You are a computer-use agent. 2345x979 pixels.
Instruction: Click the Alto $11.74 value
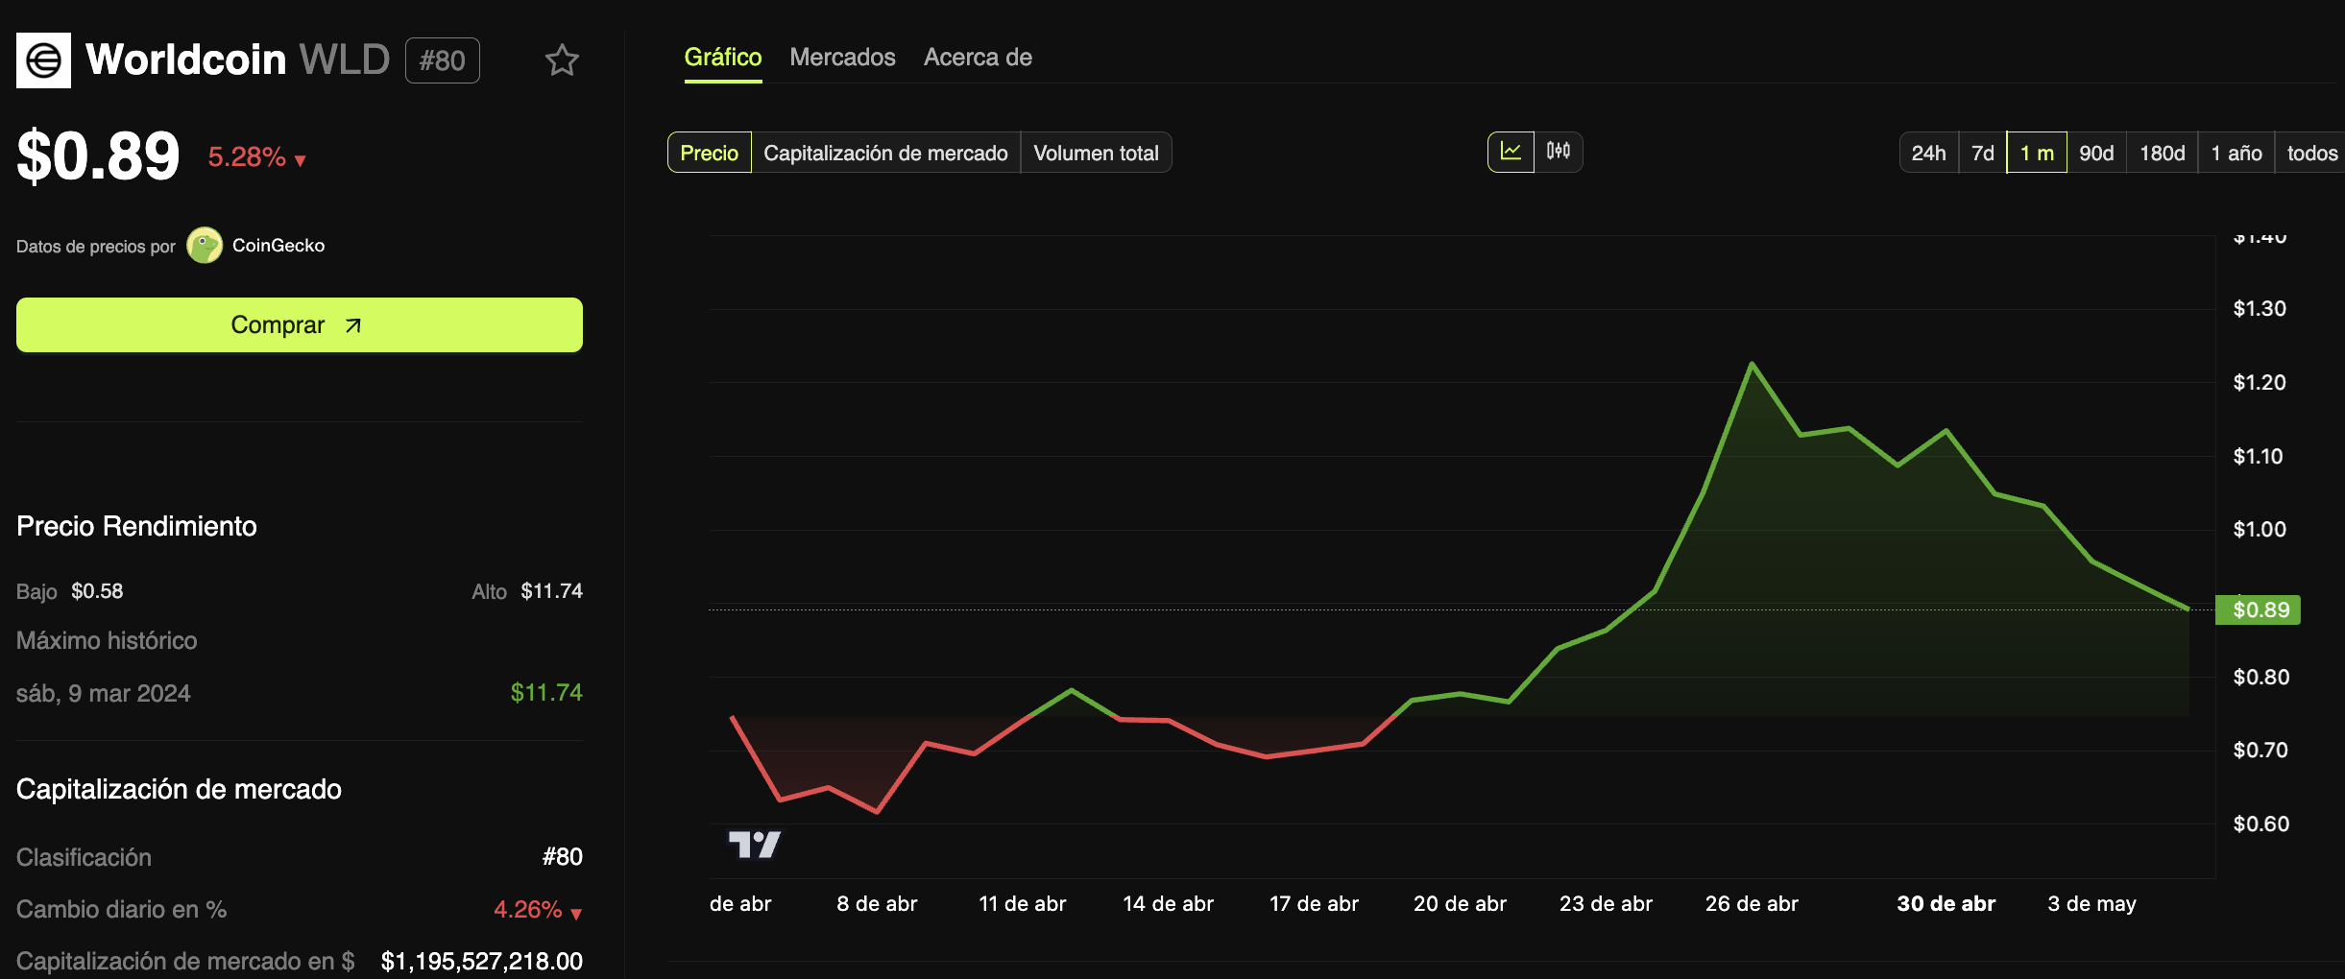coord(551,591)
